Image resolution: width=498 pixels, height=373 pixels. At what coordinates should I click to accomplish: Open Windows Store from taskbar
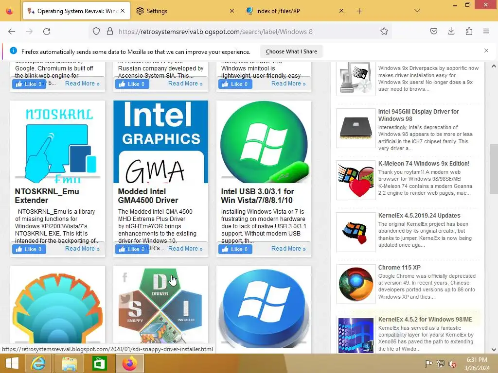99,363
